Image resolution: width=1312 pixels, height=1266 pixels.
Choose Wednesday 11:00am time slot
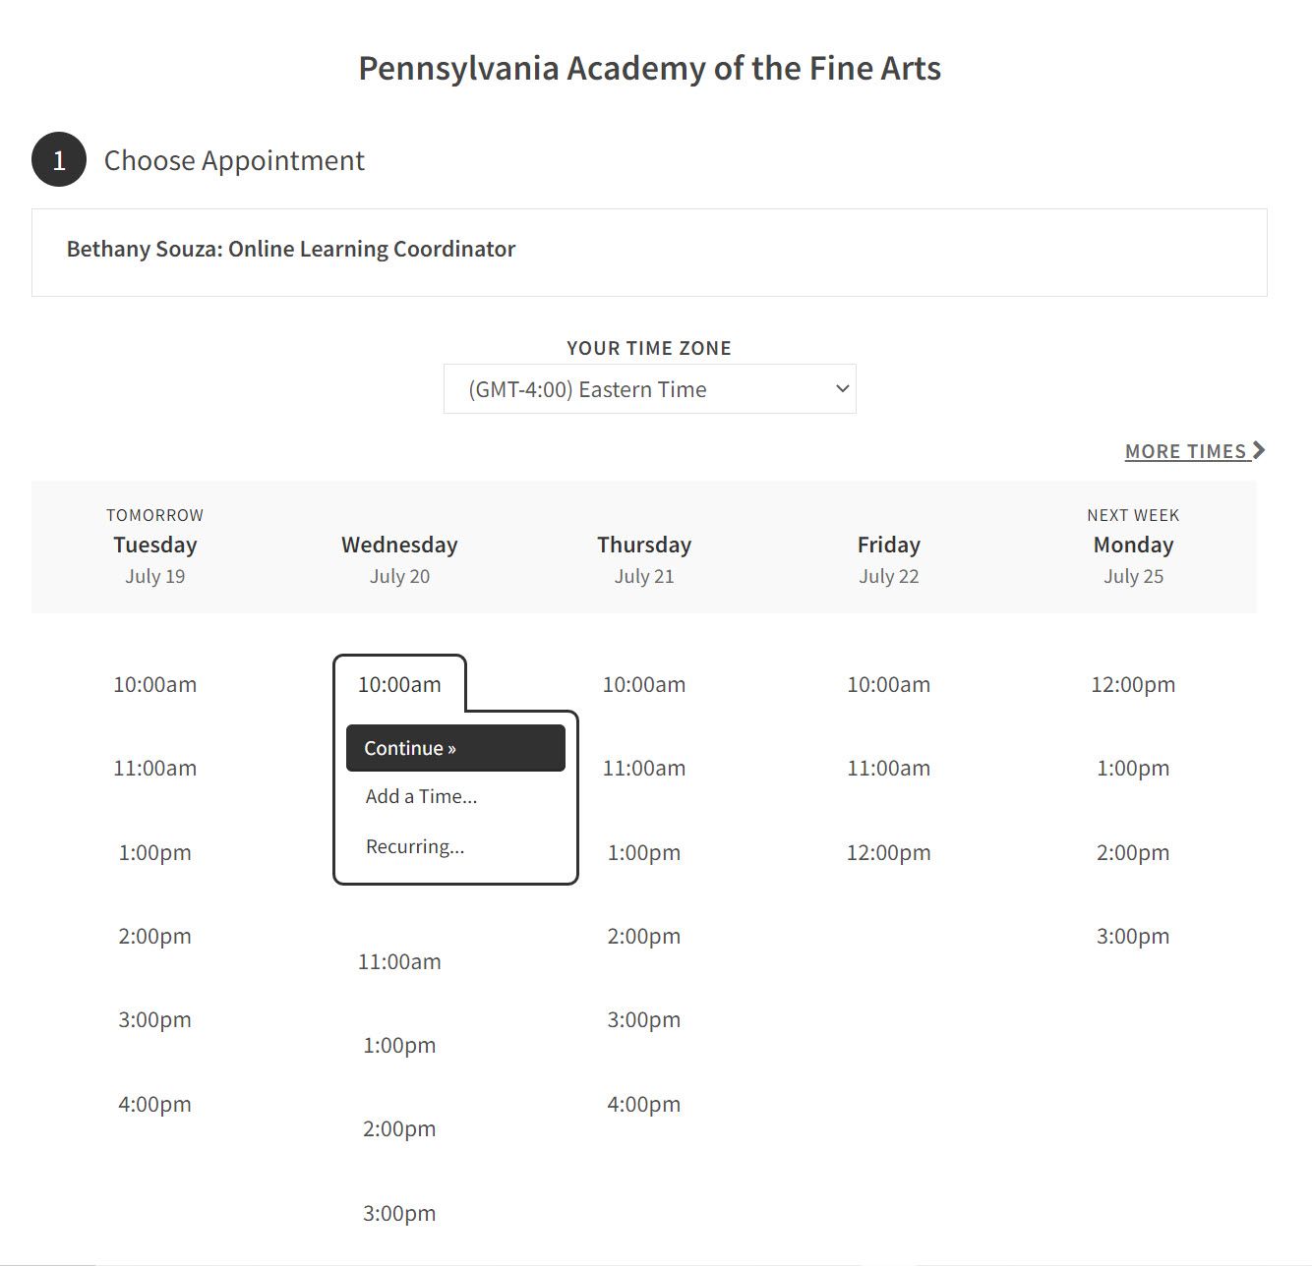399,961
